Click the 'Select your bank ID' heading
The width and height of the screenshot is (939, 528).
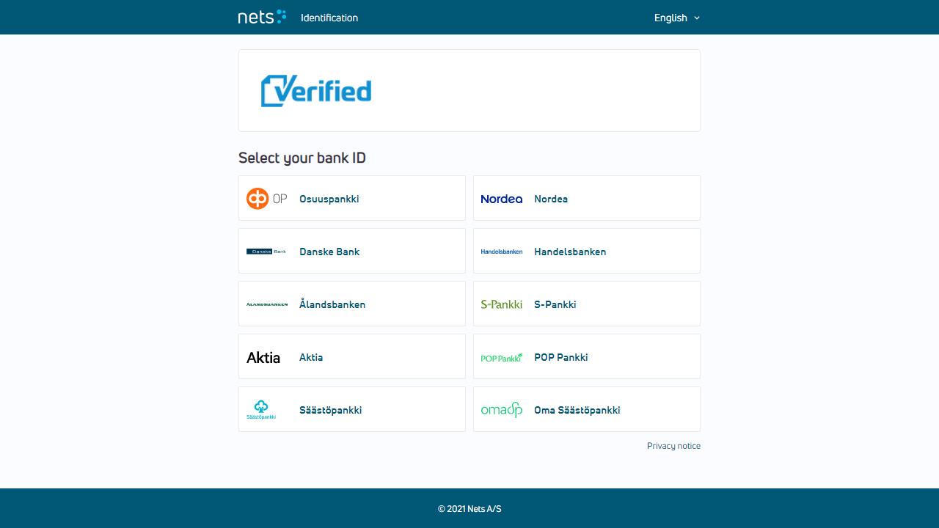pos(302,158)
